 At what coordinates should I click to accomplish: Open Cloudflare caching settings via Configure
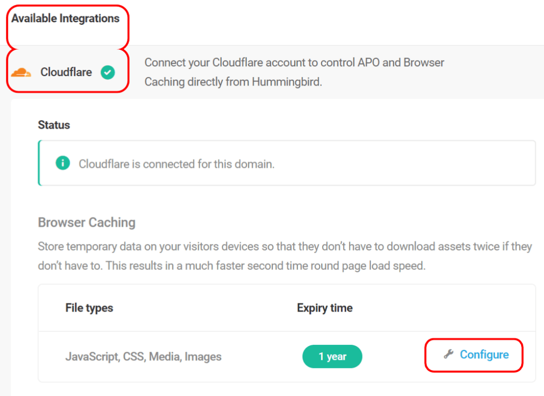tap(484, 355)
